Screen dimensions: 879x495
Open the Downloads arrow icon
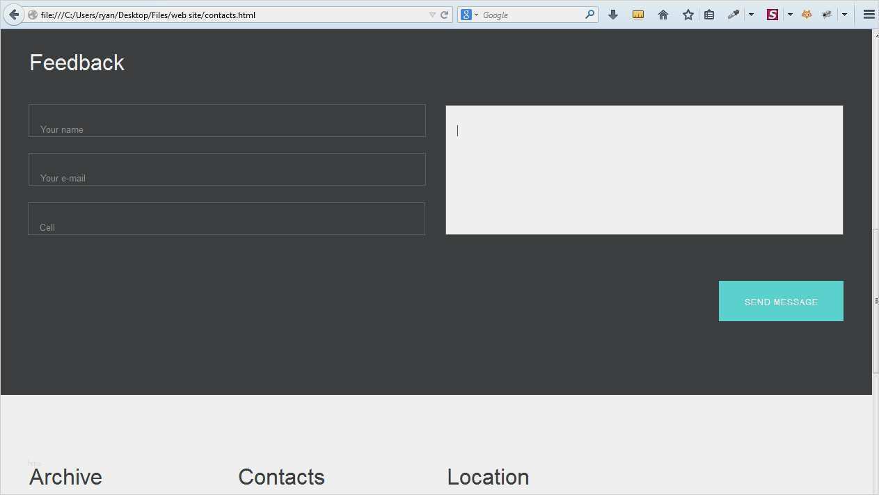(x=613, y=15)
